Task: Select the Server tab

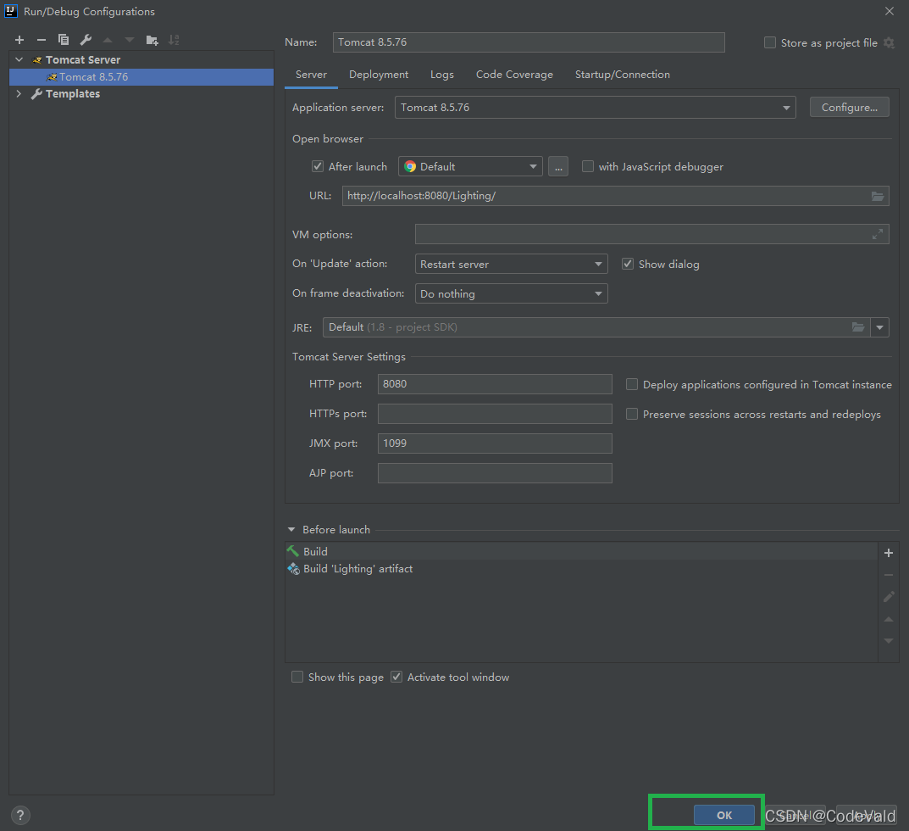Action: [x=311, y=75]
